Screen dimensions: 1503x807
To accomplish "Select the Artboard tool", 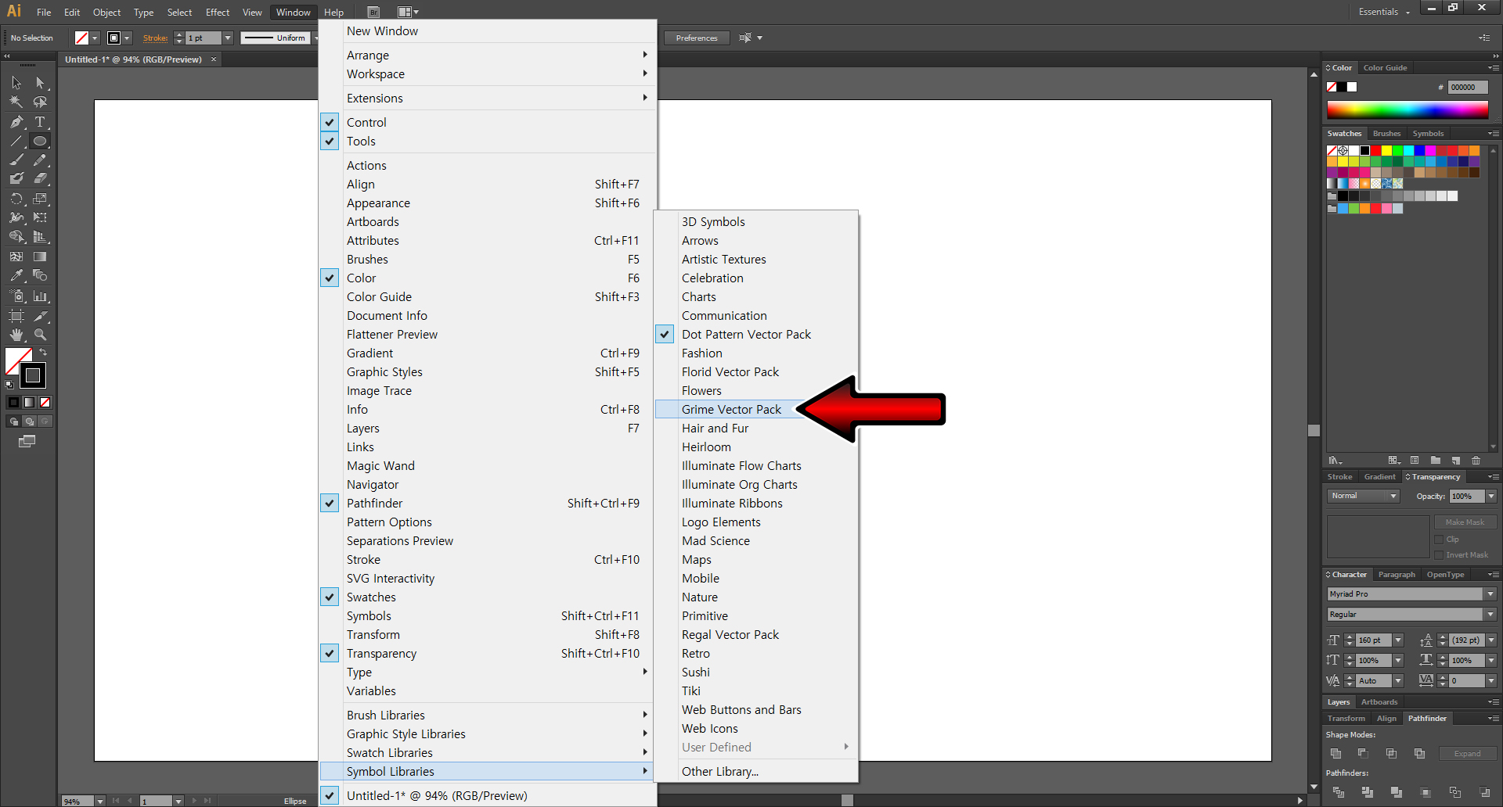I will coord(16,316).
